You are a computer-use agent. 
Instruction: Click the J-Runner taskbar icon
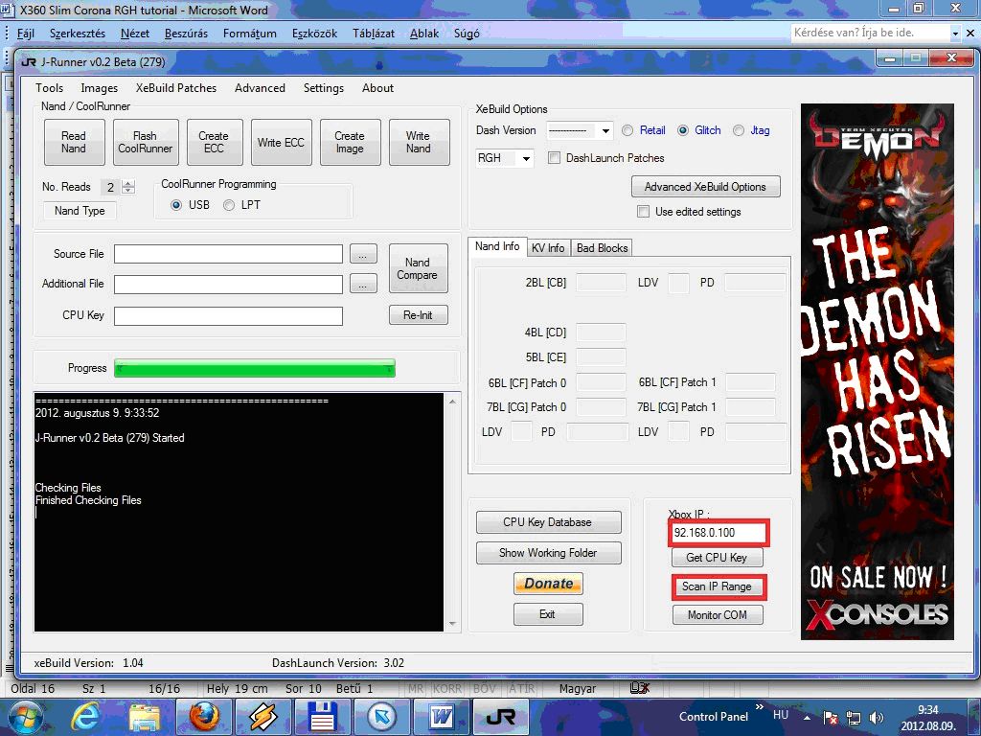tap(500, 716)
